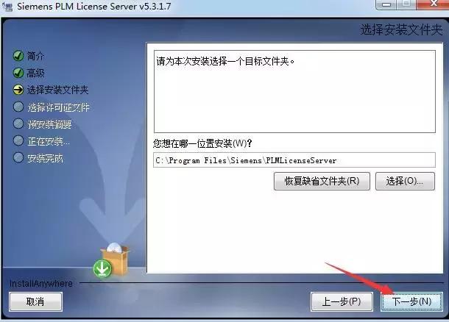
Task: Click the installer box download icon
Action: (x=111, y=260)
